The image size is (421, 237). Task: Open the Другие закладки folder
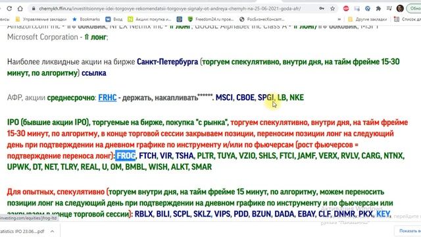(x=367, y=19)
